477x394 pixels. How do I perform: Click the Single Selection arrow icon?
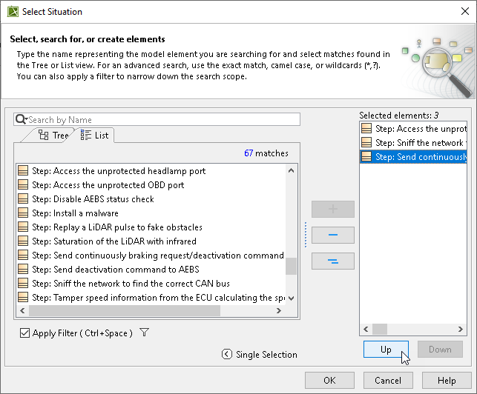coord(226,355)
